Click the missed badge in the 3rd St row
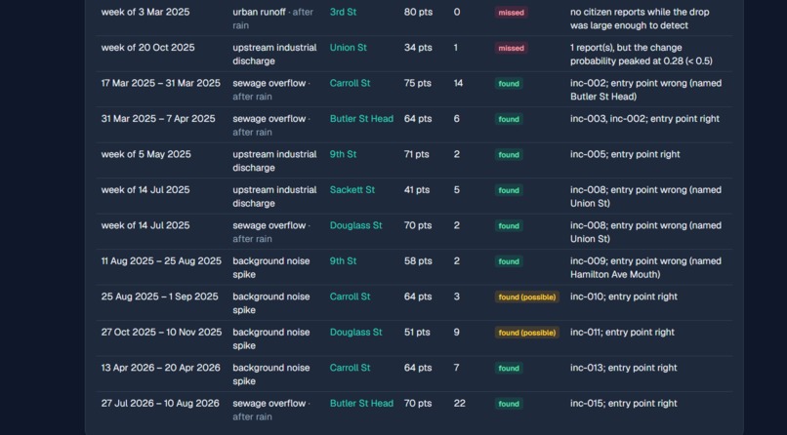Screen dimensions: 787x435 pos(511,13)
